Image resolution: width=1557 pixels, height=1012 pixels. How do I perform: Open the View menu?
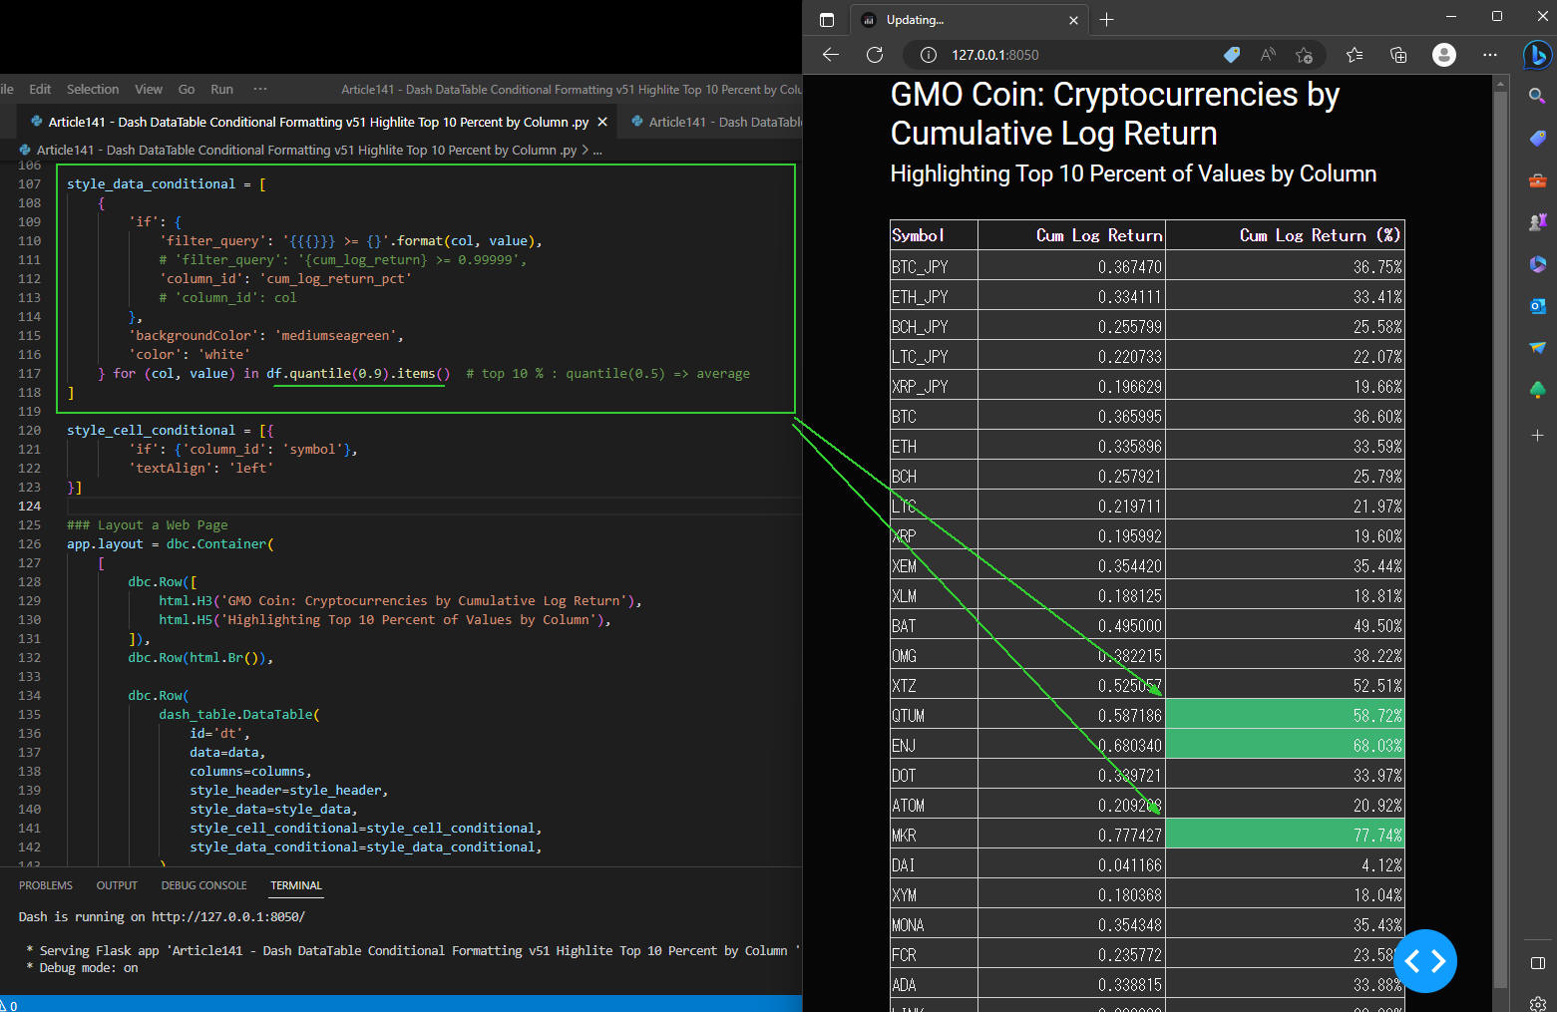point(149,89)
